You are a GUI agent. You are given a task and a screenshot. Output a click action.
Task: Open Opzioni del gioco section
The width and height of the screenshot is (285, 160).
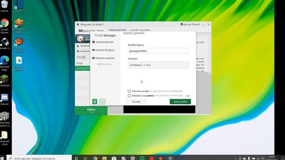[x=103, y=50]
